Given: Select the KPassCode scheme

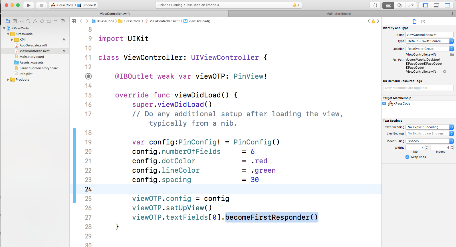Looking at the screenshot, I should [x=62, y=5].
